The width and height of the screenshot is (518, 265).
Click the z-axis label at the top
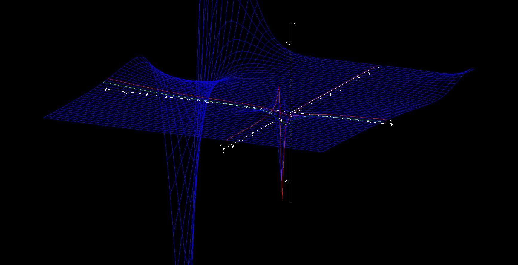pos(295,25)
